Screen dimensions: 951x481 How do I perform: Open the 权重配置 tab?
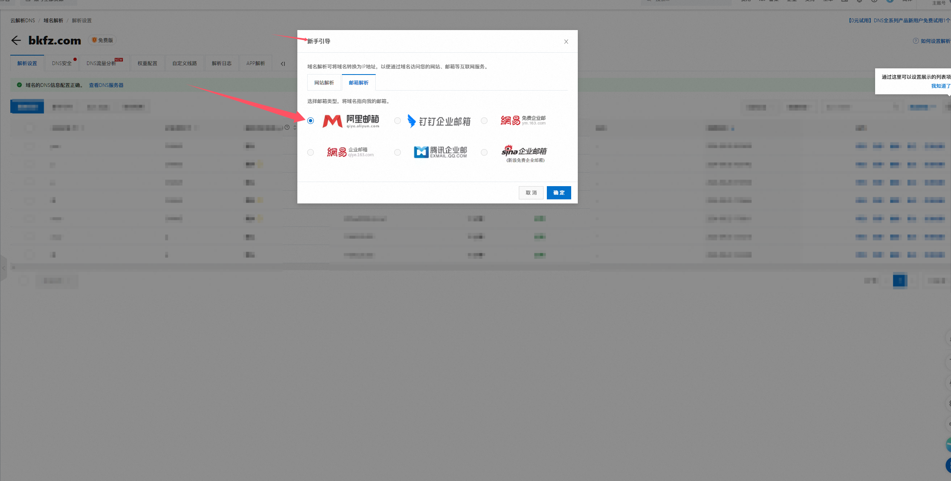coord(148,63)
